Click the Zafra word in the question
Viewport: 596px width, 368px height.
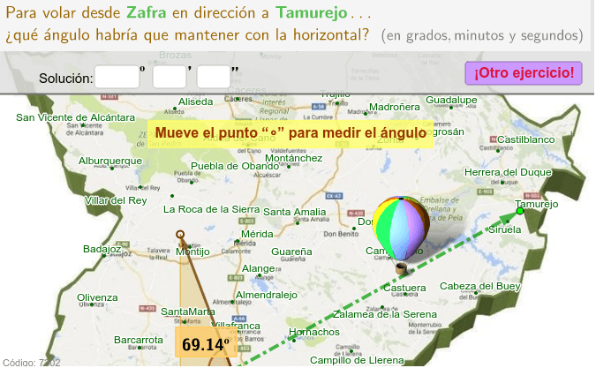[147, 13]
